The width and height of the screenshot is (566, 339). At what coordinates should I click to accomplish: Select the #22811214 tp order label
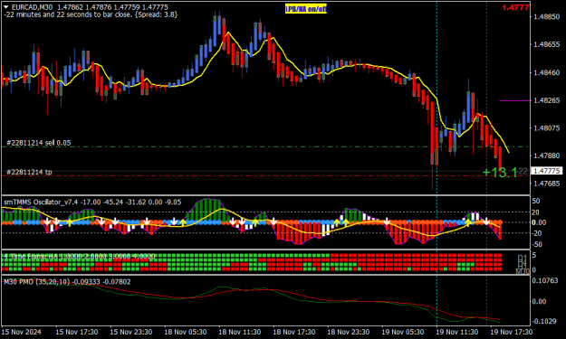tap(29, 172)
